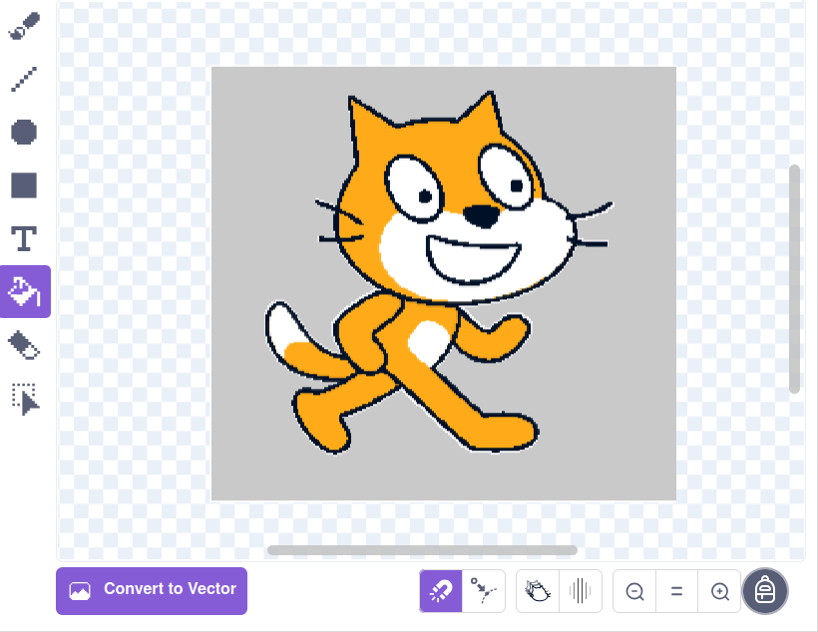Toggle the highlighted magnet tool
818x632 pixels.
coord(439,591)
